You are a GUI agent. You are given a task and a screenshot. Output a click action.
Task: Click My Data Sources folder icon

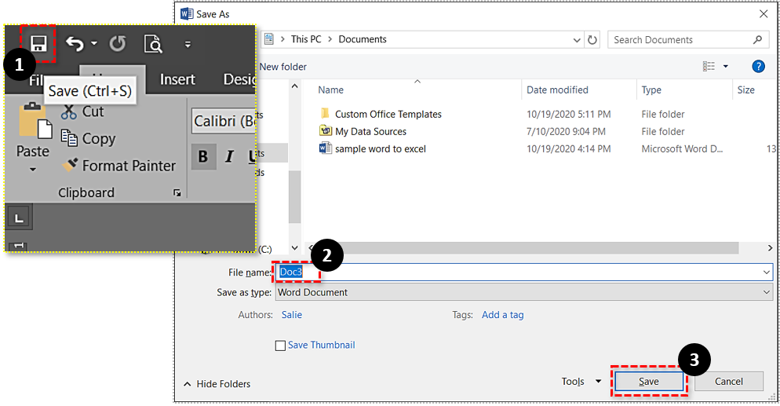[326, 131]
